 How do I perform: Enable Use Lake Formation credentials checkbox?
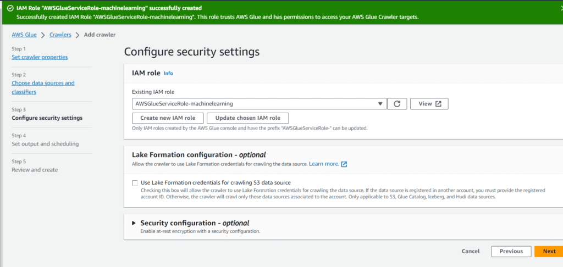(x=135, y=183)
